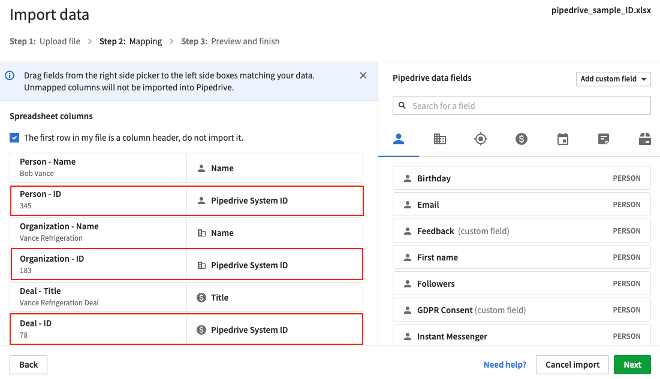Screen dimensions: 660x379
Task: Click the Cancel import button
Action: pos(572,365)
